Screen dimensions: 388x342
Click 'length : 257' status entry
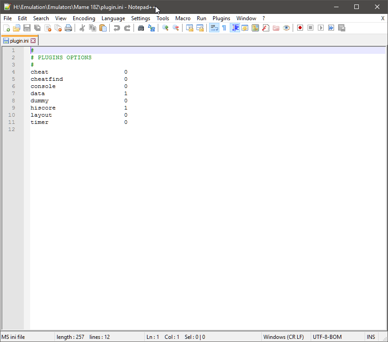click(x=70, y=337)
